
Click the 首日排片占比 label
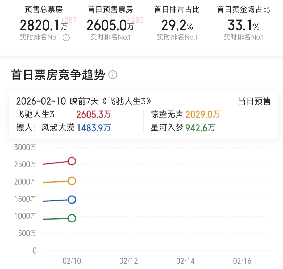click(x=177, y=9)
